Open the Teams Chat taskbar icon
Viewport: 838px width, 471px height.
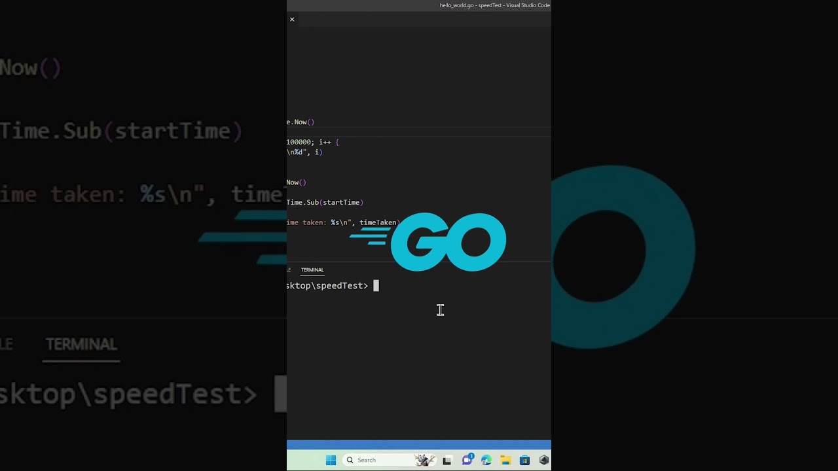467,460
